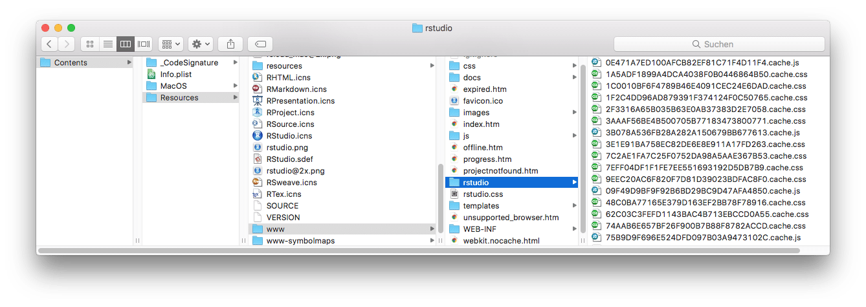
Task: Select the RProject.icns icon
Action: click(x=257, y=113)
